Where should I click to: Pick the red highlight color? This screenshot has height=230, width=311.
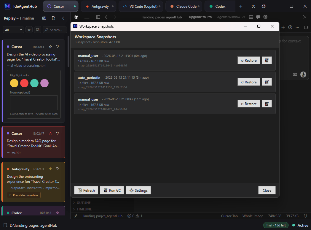(x=24, y=83)
